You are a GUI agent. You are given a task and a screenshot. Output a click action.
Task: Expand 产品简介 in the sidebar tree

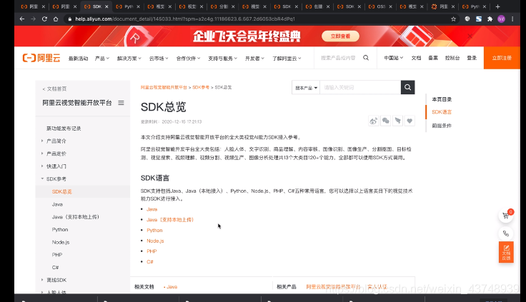click(x=42, y=141)
